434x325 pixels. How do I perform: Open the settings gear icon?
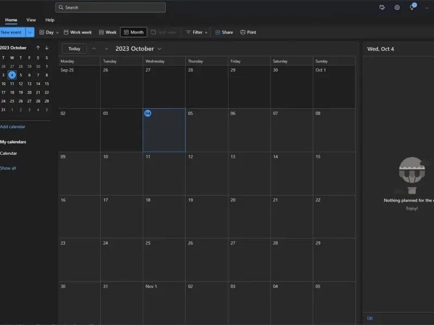point(397,8)
